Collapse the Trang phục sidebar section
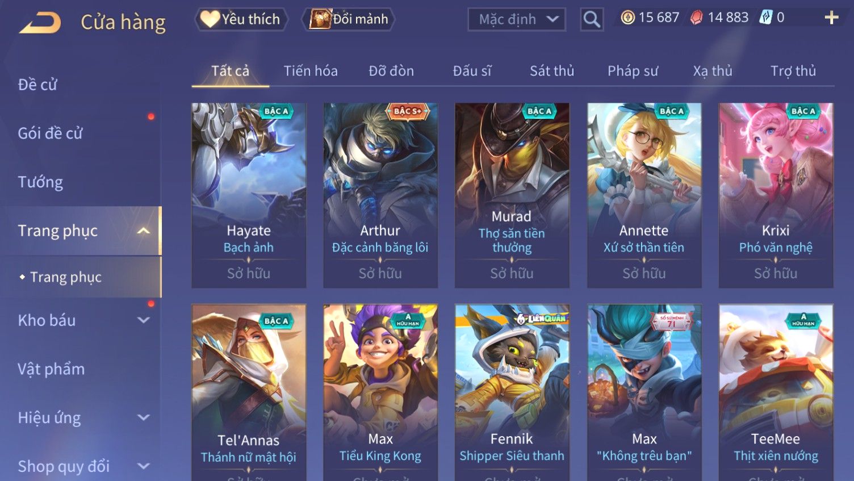The width and height of the screenshot is (854, 481). click(144, 231)
